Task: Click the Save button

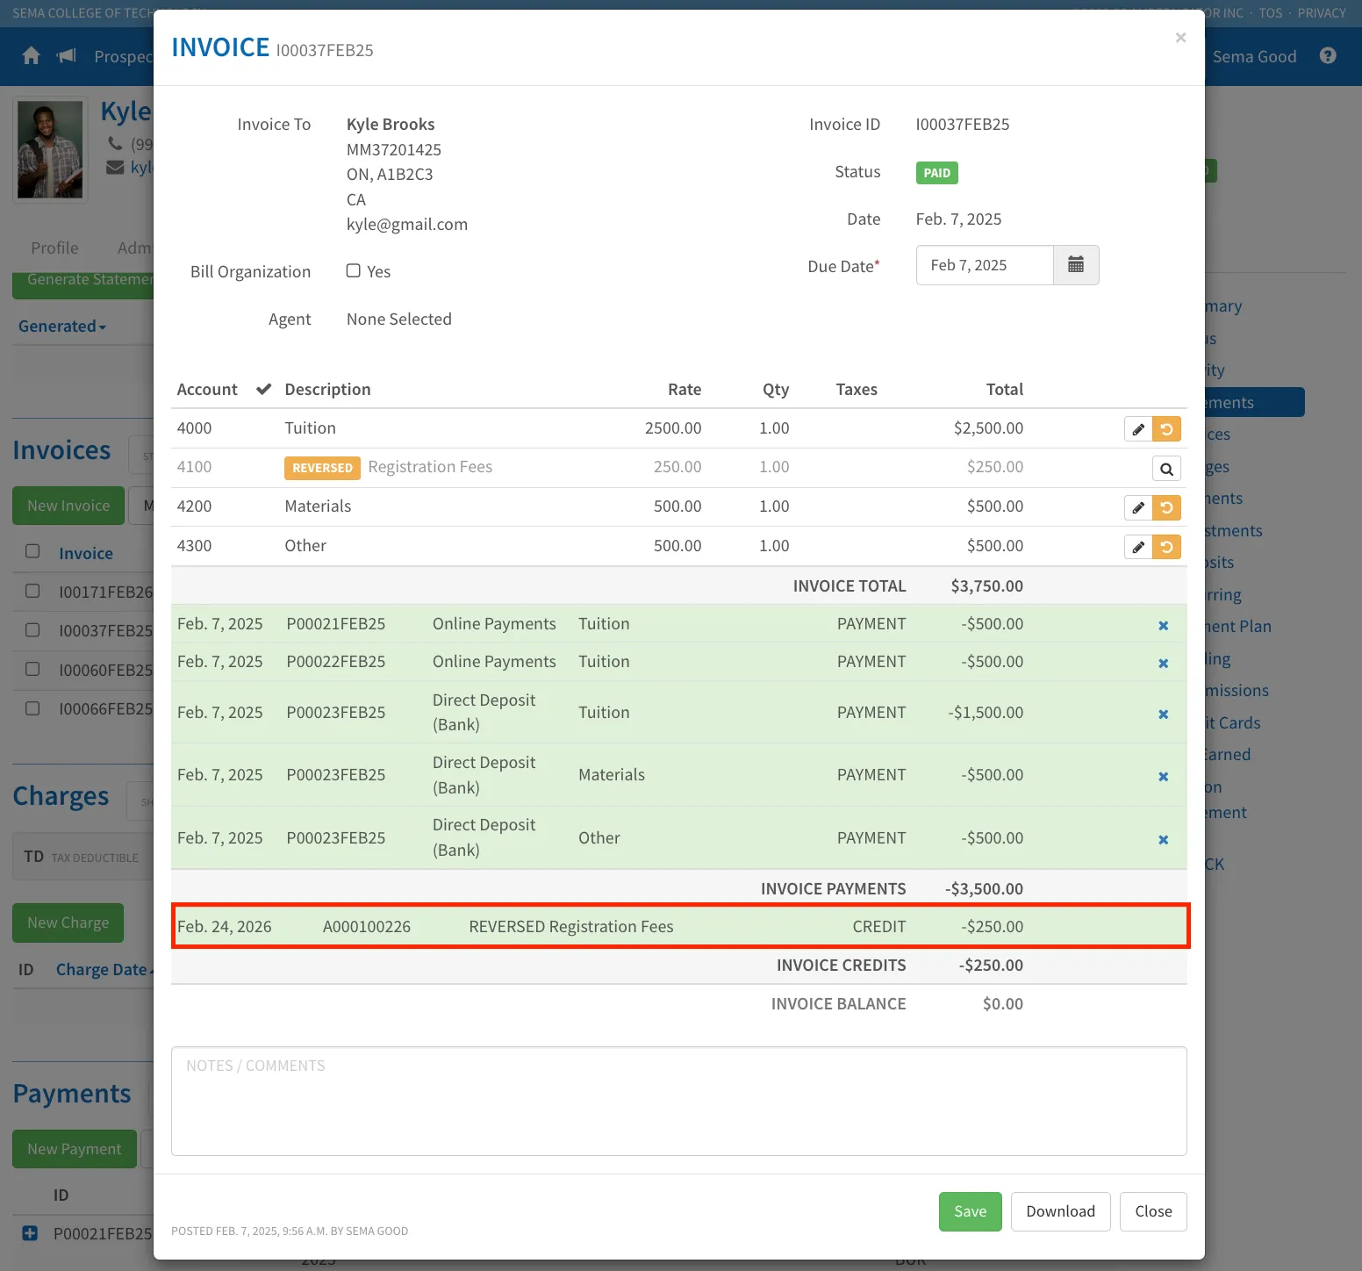Action: tap(970, 1211)
